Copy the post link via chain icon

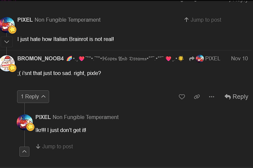tap(197, 97)
